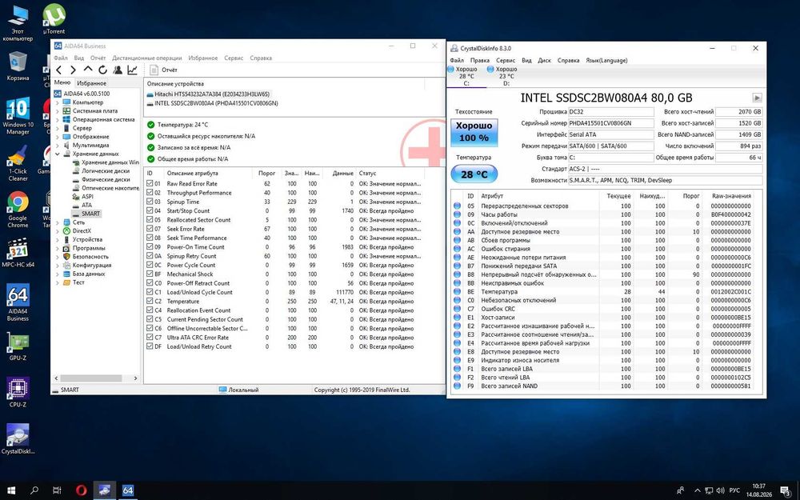
Task: Uncheck Spinup Time attribute checkbox
Action: coord(150,202)
